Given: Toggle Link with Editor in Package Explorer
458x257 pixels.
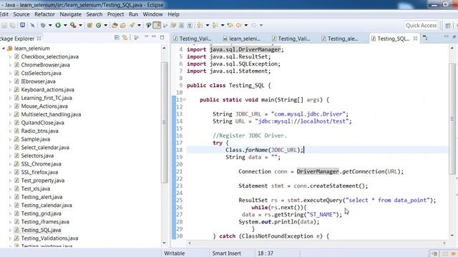Looking at the screenshot, I should pyautogui.click(x=125, y=38).
